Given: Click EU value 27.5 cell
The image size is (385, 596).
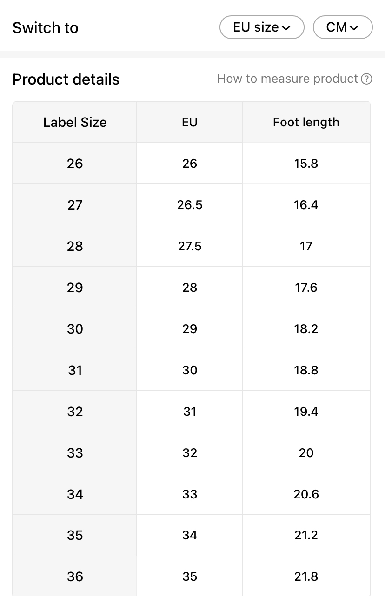Looking at the screenshot, I should click(x=190, y=246).
